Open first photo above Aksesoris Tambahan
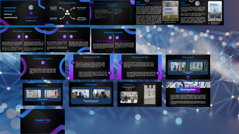The width and height of the screenshot is (239, 134). click(33, 94)
